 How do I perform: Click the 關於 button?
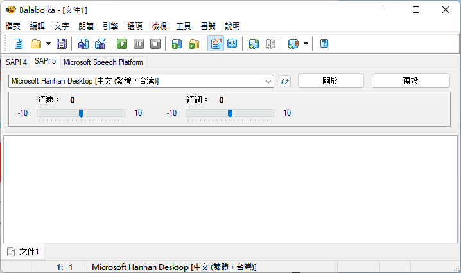pos(331,80)
